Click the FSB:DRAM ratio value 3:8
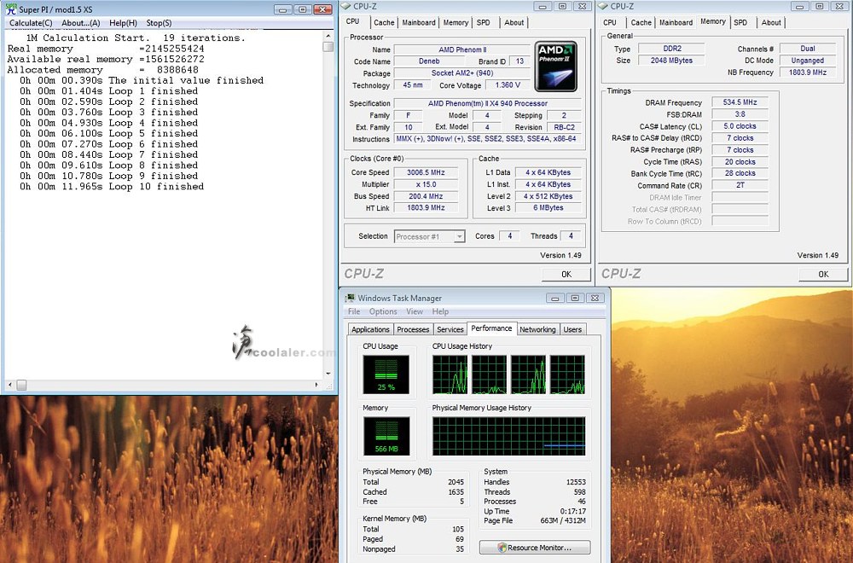The width and height of the screenshot is (853, 563). [740, 114]
